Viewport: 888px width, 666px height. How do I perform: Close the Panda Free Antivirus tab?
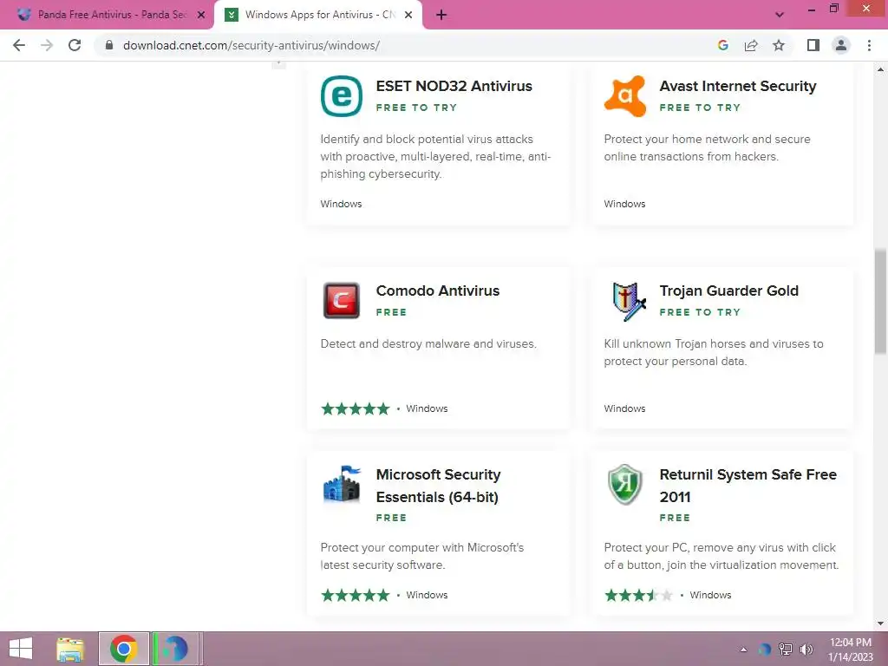201,16
